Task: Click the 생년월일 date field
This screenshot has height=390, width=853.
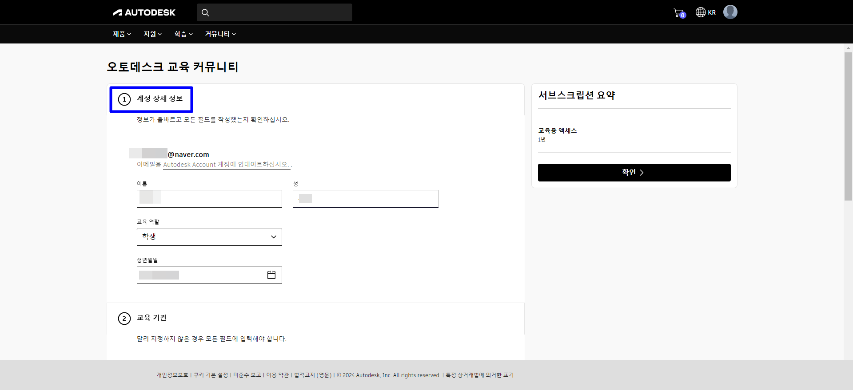Action: [x=209, y=275]
